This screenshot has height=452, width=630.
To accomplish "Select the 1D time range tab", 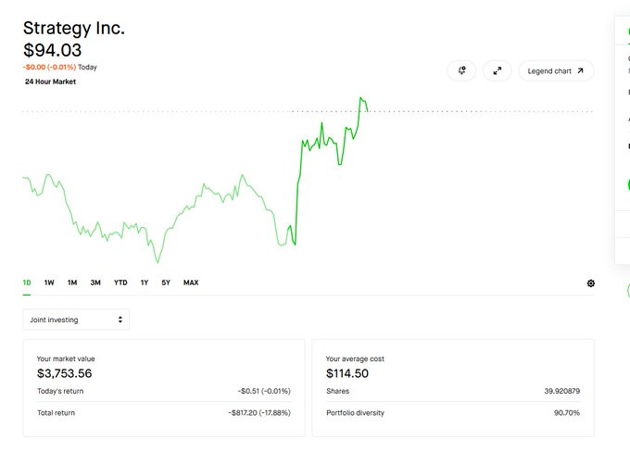I will [27, 282].
